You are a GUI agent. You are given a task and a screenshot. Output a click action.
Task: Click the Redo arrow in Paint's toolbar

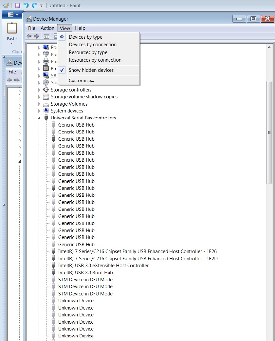pos(34,5)
